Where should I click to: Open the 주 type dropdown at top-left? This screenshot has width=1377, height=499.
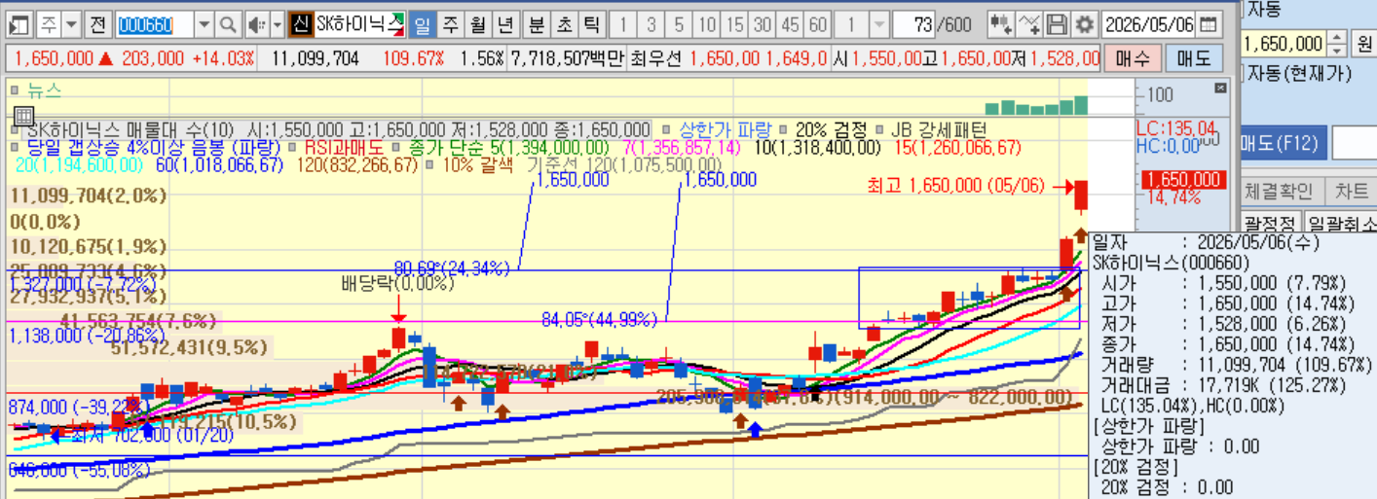coord(73,24)
